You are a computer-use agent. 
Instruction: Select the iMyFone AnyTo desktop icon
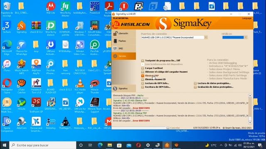point(36,67)
